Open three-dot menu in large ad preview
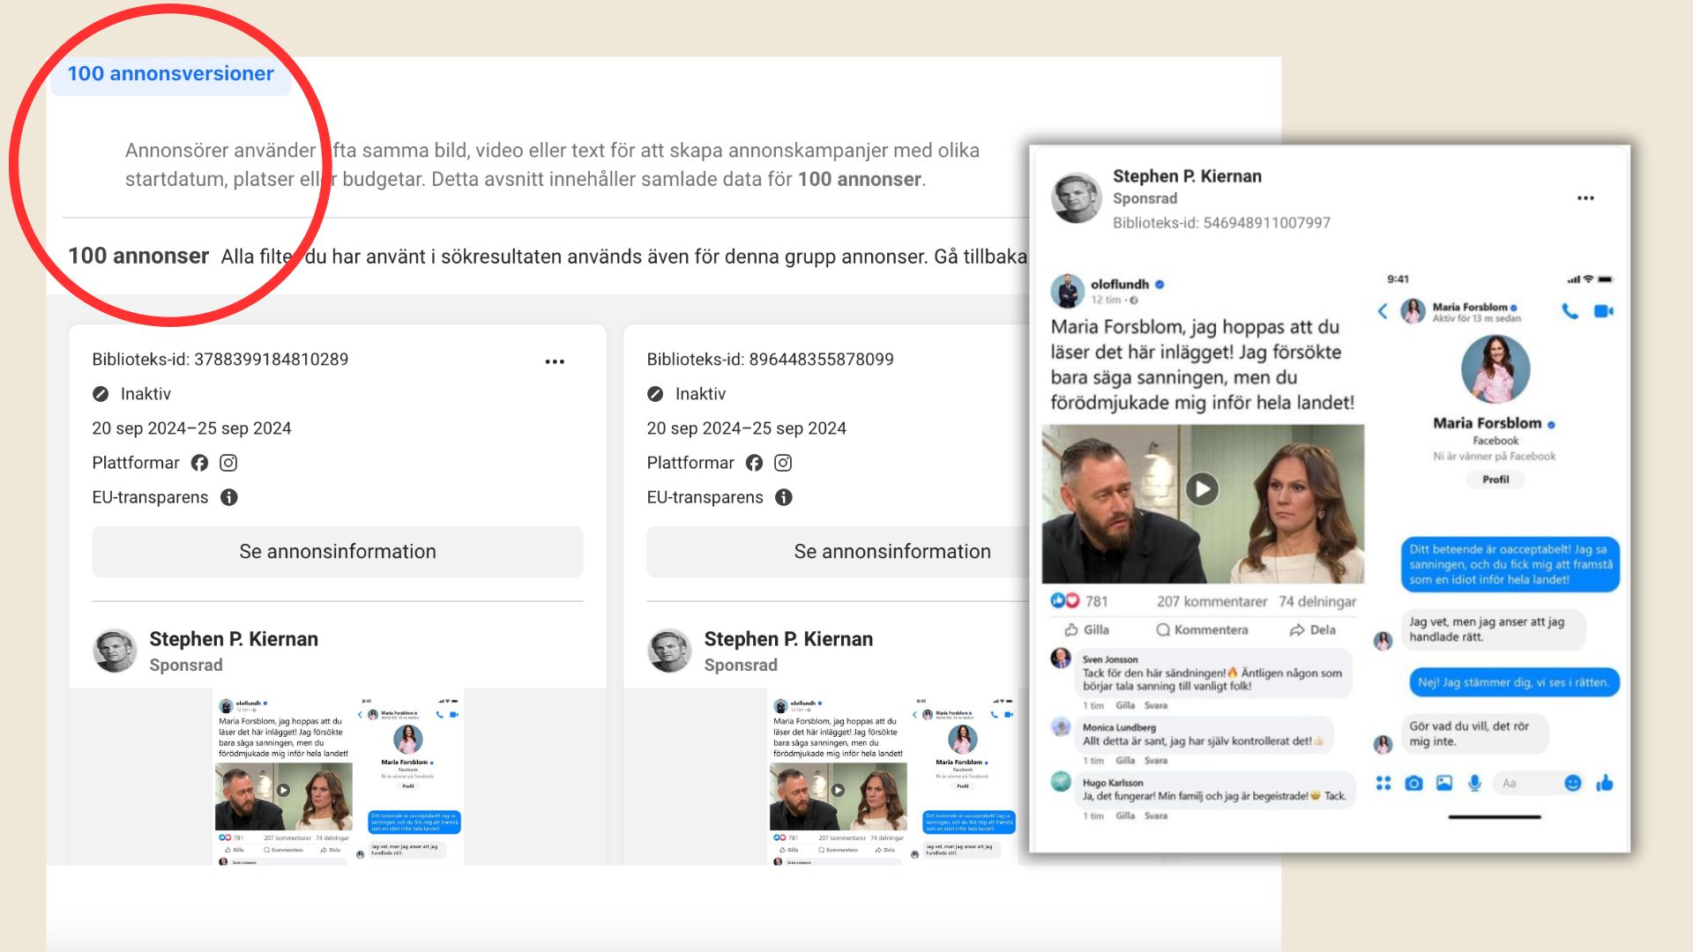This screenshot has width=1693, height=952. (x=1585, y=198)
